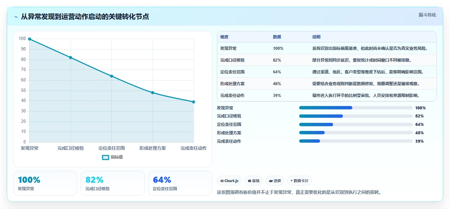
Task: Click the 发现异常 progress bar
Action: [x=356, y=108]
